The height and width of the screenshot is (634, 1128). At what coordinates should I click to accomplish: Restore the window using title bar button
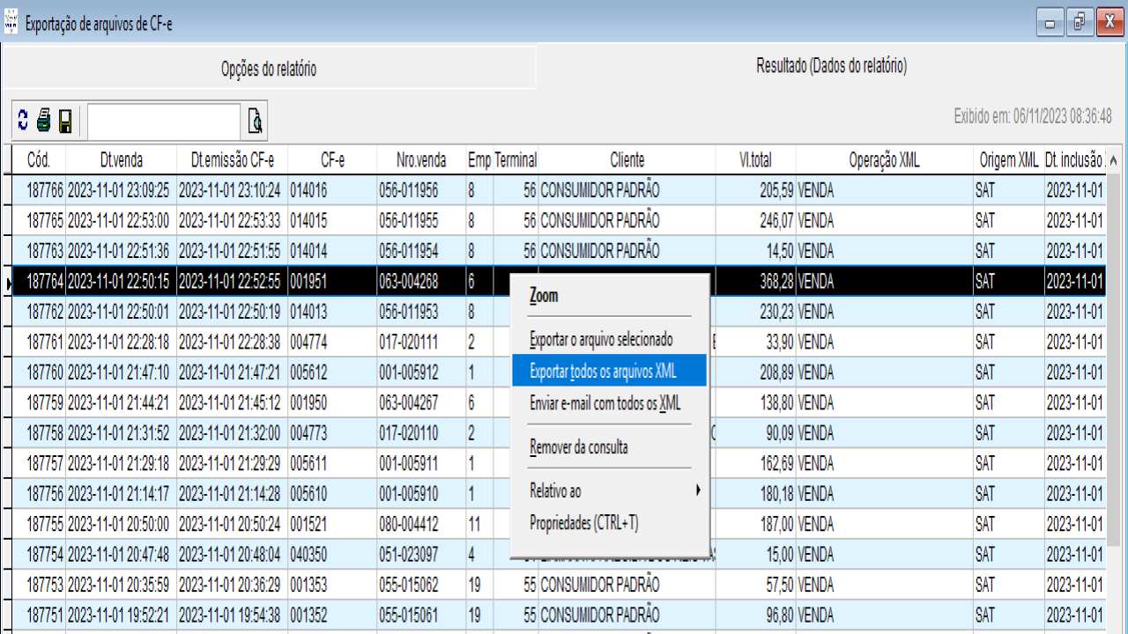[1079, 23]
